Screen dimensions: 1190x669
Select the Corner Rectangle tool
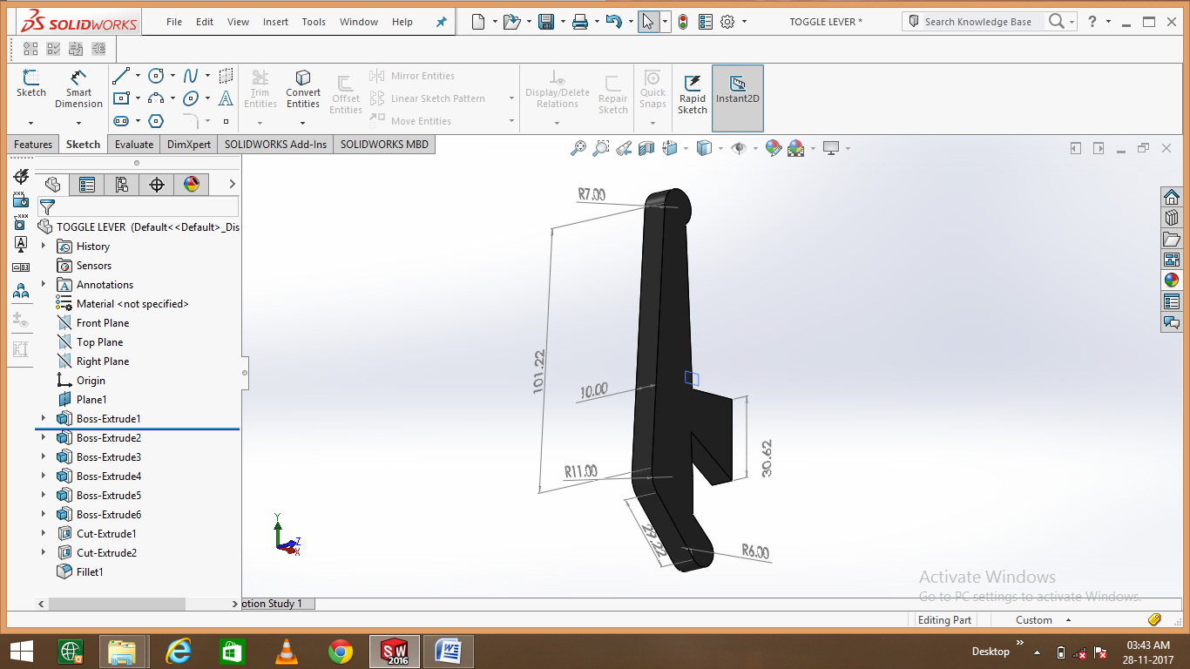coord(121,98)
